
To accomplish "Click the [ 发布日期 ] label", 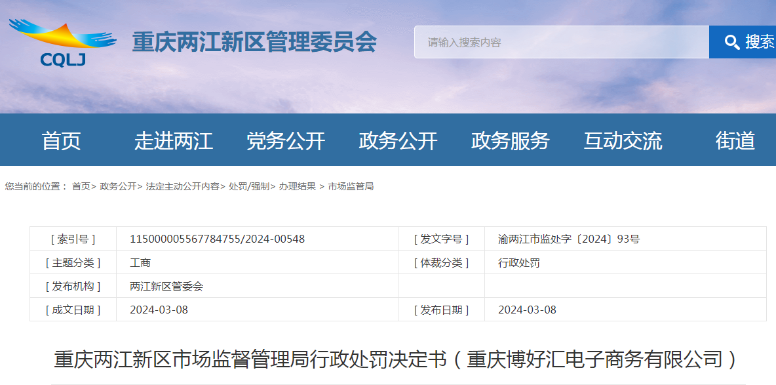I will [x=442, y=310].
